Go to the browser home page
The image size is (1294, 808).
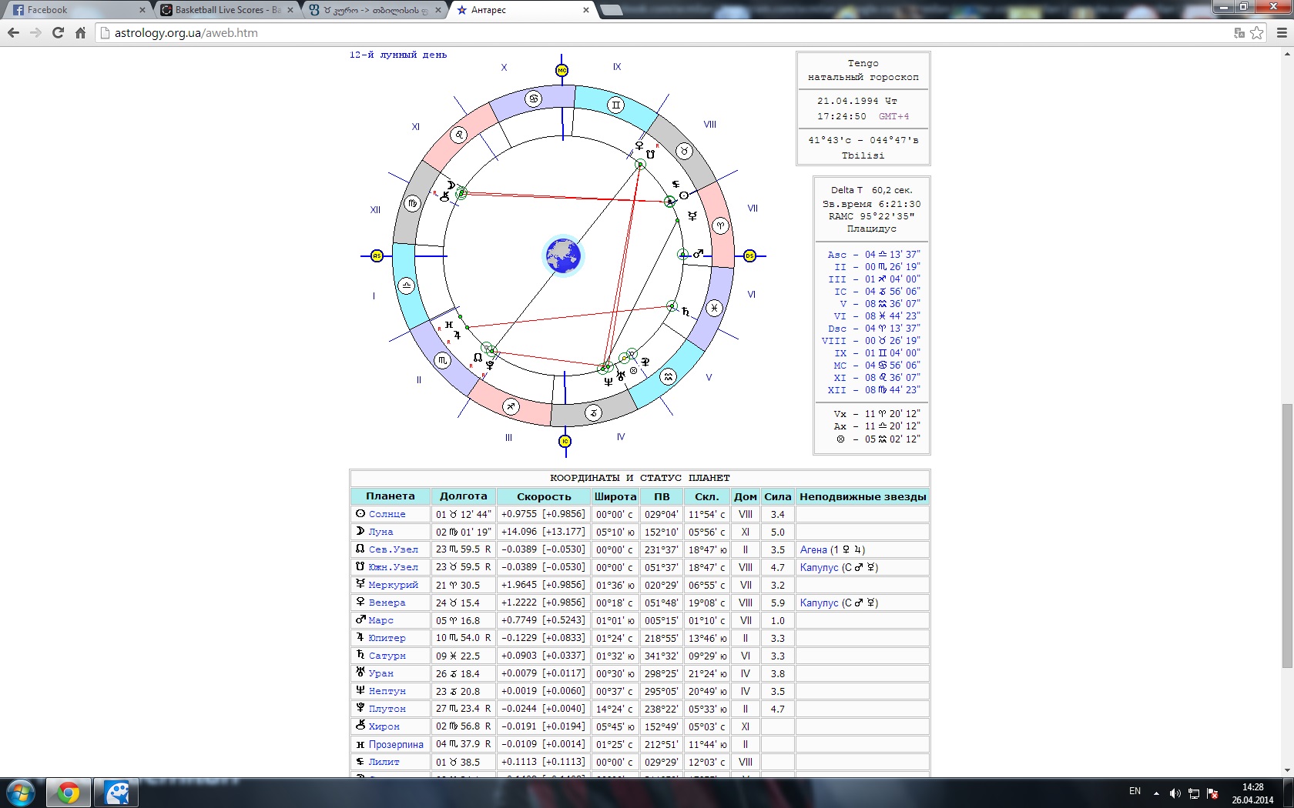[80, 33]
